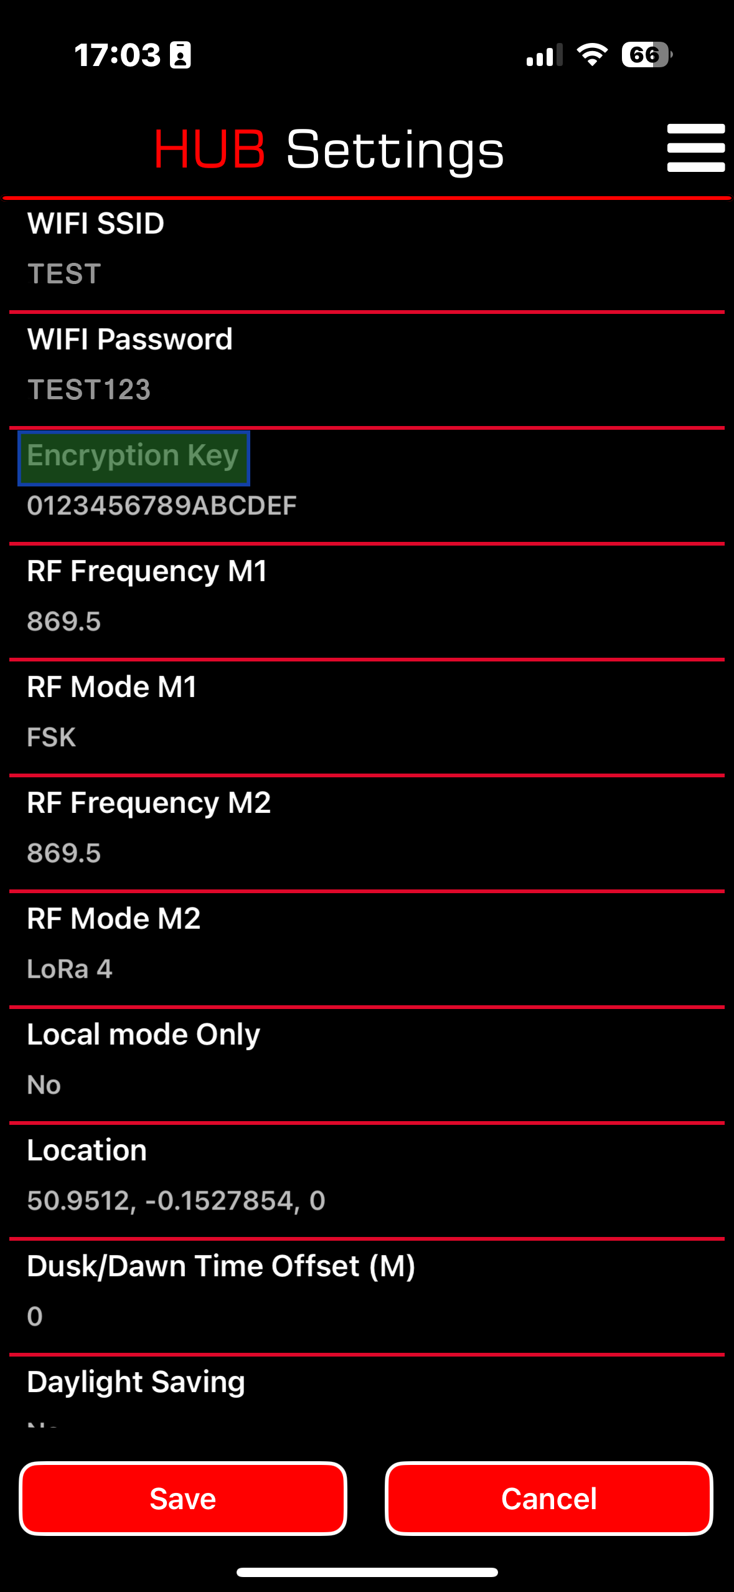Cancel the settings changes

pos(549,1498)
